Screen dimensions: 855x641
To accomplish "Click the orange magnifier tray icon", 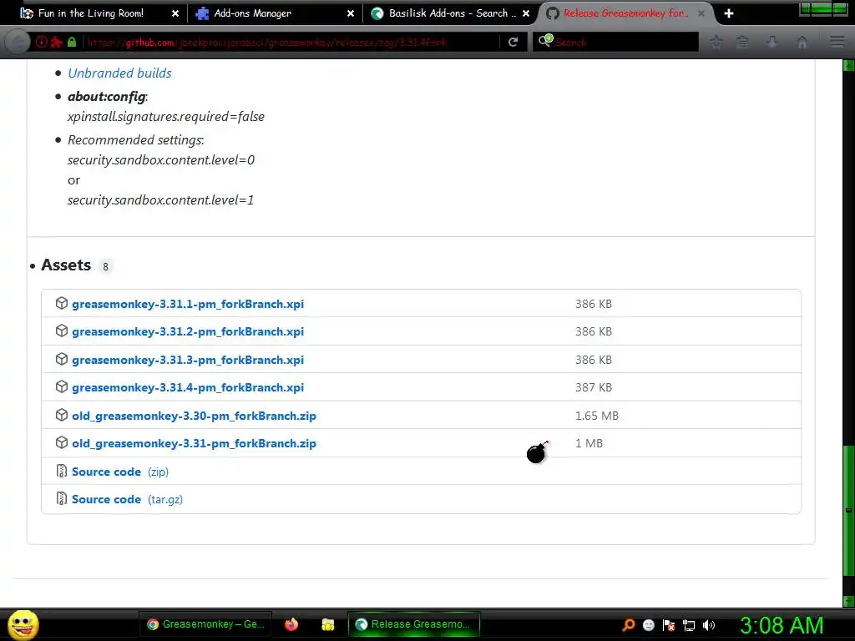I will point(629,624).
